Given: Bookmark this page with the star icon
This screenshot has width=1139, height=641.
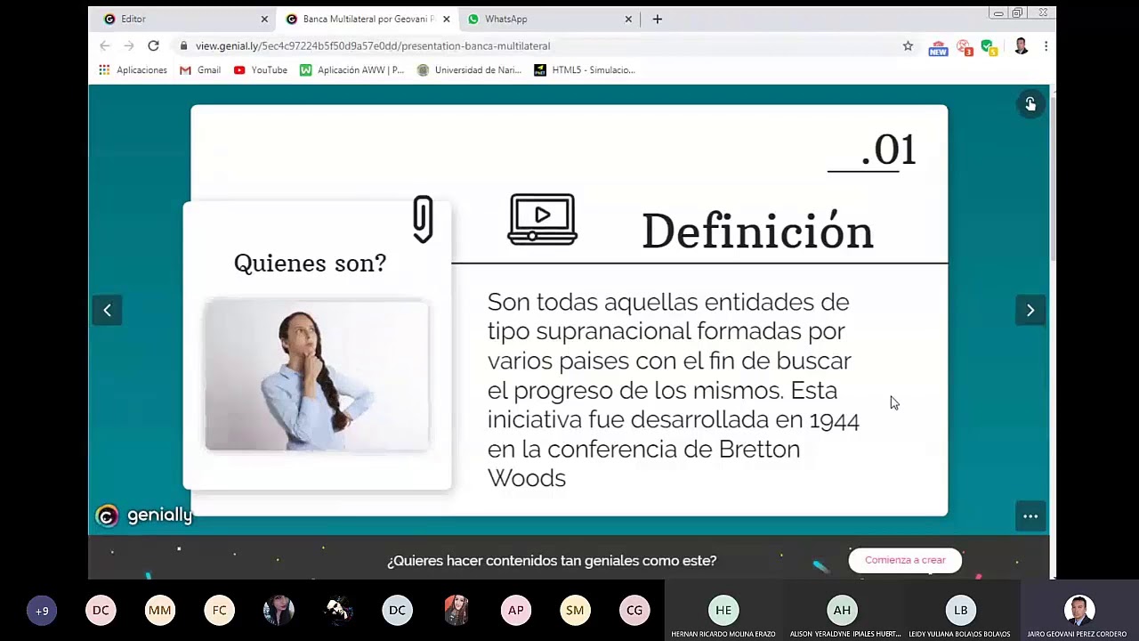Looking at the screenshot, I should pos(908,45).
